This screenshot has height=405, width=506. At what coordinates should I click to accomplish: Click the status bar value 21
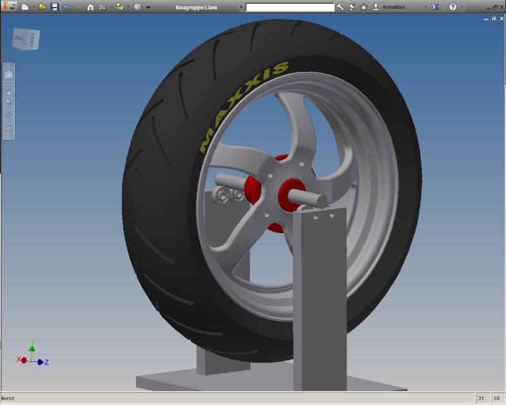481,398
